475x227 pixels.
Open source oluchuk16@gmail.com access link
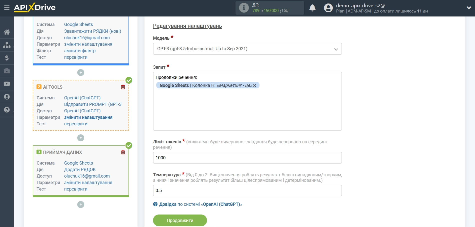point(87,38)
